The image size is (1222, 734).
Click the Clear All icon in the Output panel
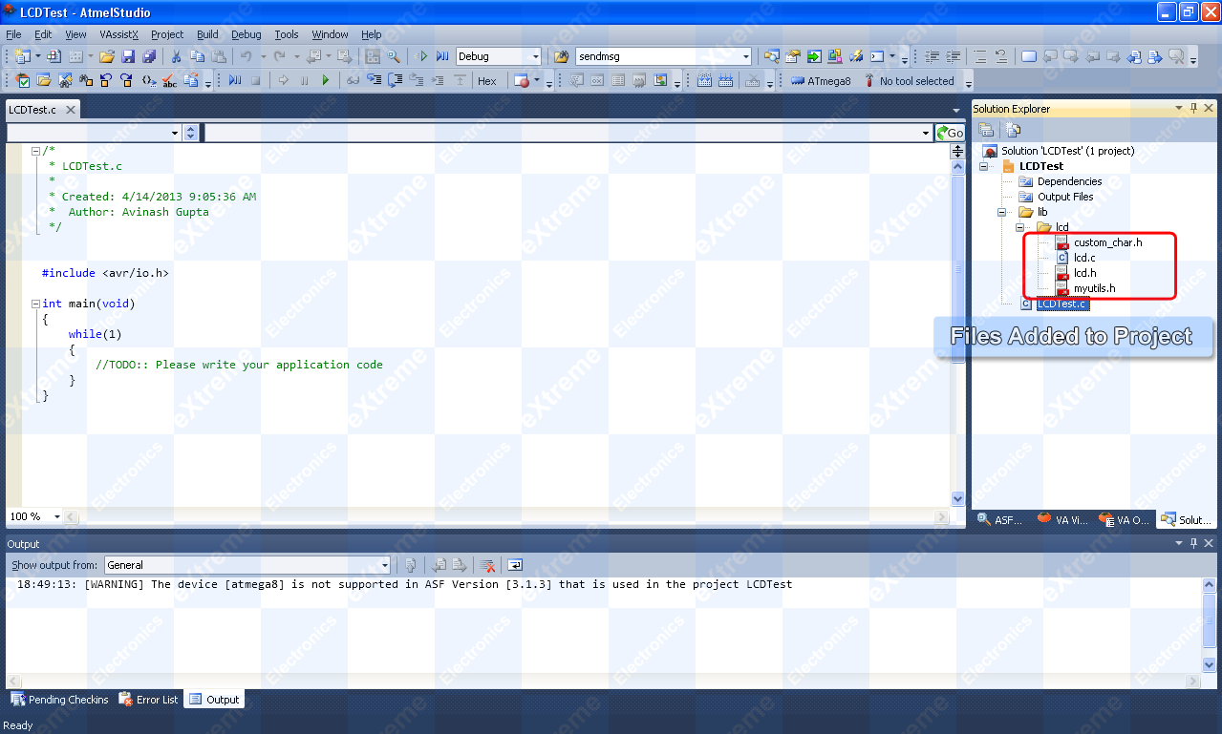[487, 565]
